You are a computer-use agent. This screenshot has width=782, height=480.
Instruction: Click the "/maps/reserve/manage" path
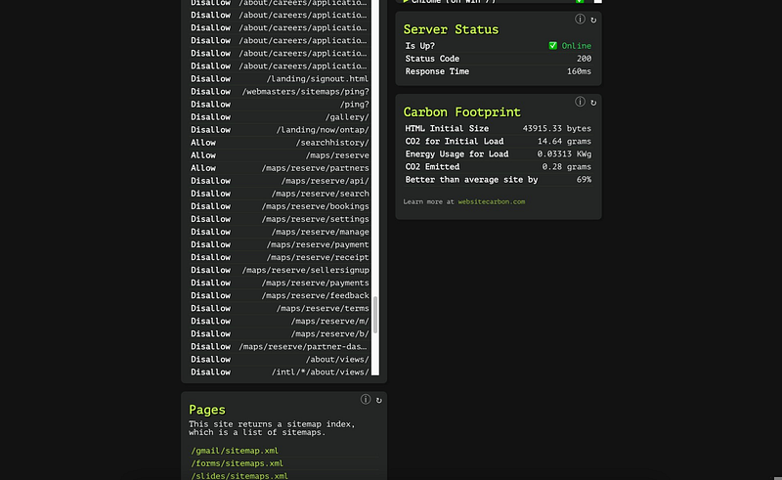click(321, 232)
